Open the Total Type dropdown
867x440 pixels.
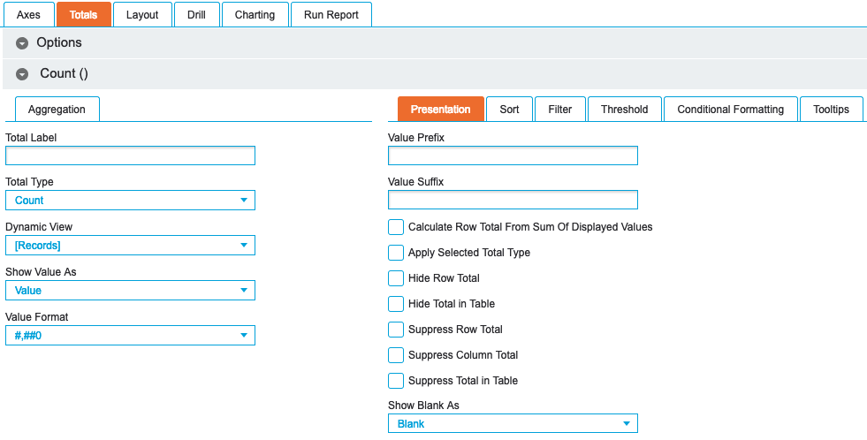(x=130, y=201)
